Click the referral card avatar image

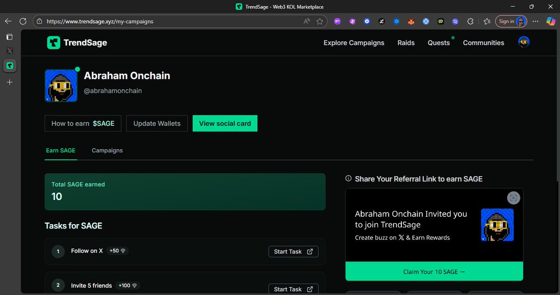click(x=497, y=225)
